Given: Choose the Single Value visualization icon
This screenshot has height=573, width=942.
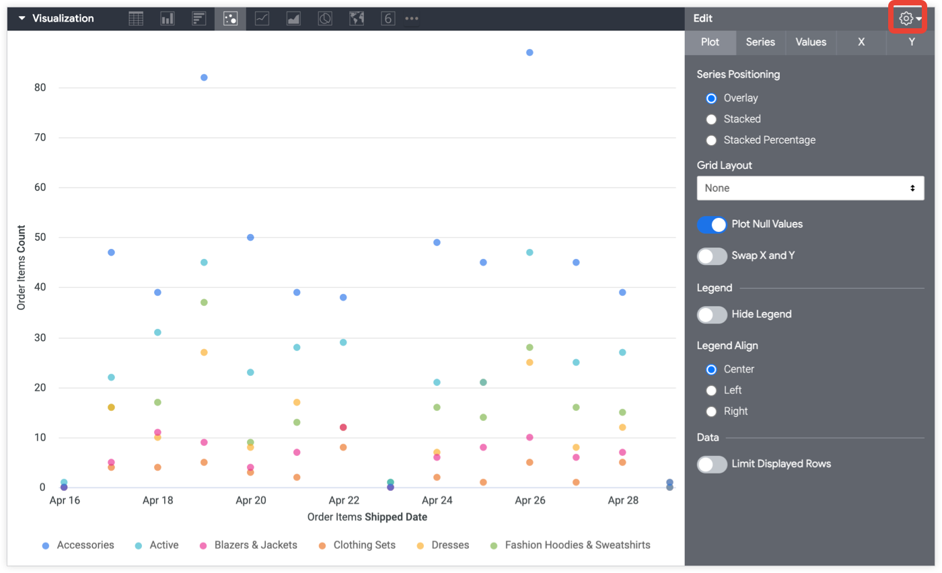Looking at the screenshot, I should click(x=388, y=19).
